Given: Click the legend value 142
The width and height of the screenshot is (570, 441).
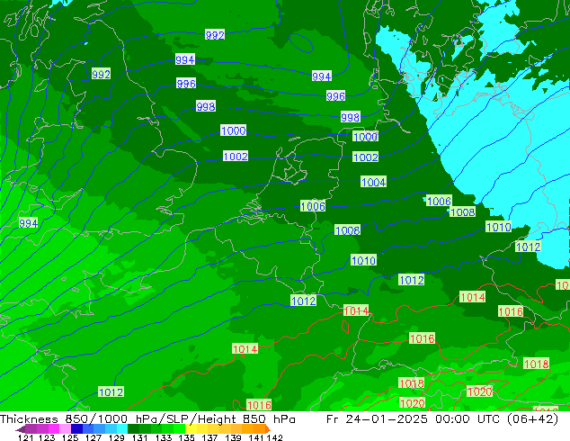Looking at the screenshot, I should [274, 437].
